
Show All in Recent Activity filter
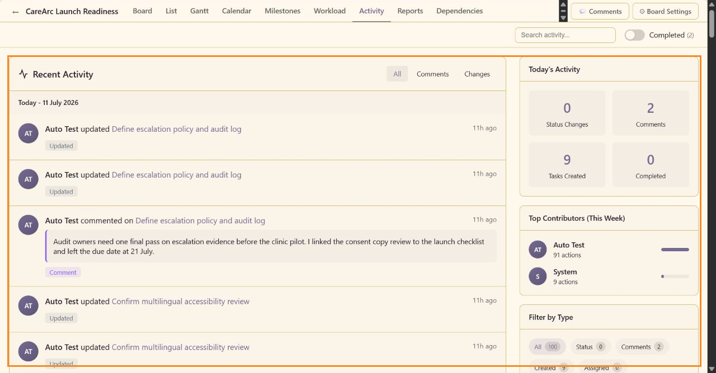pyautogui.click(x=397, y=74)
